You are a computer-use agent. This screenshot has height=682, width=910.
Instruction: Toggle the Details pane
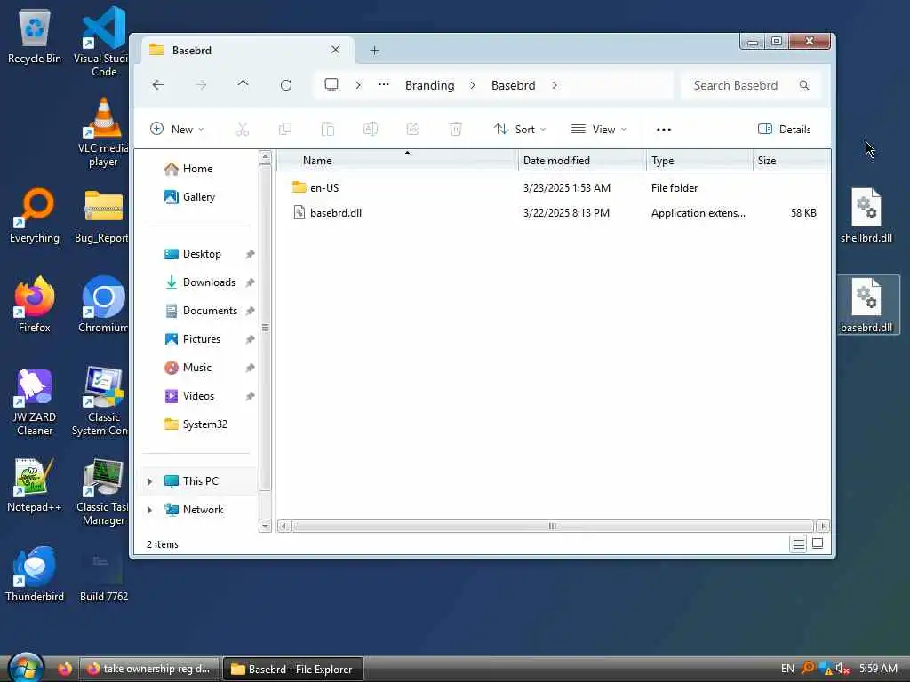coord(784,130)
